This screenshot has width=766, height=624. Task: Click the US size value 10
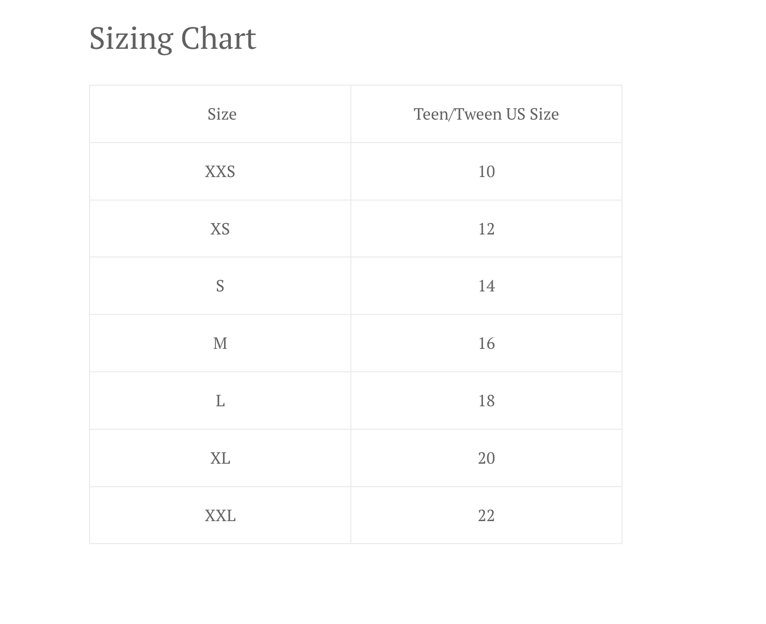coord(486,172)
